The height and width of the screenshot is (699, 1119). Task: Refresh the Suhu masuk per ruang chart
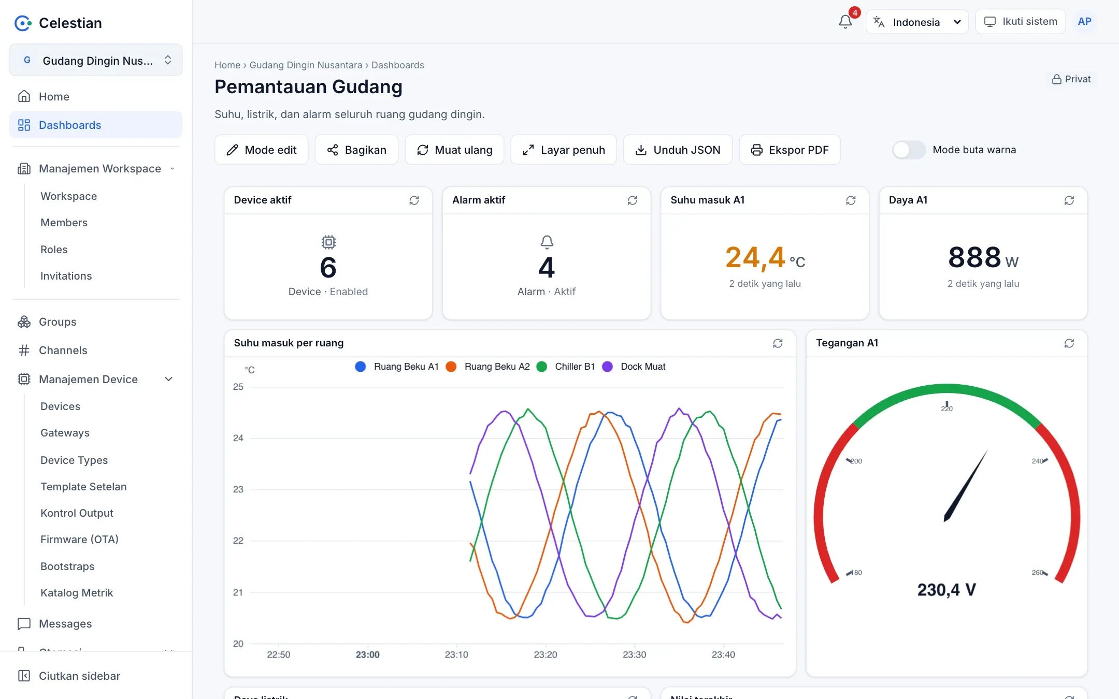click(778, 343)
